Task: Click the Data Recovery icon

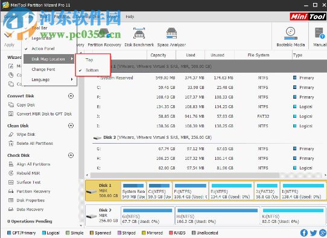Action: click(11, 209)
